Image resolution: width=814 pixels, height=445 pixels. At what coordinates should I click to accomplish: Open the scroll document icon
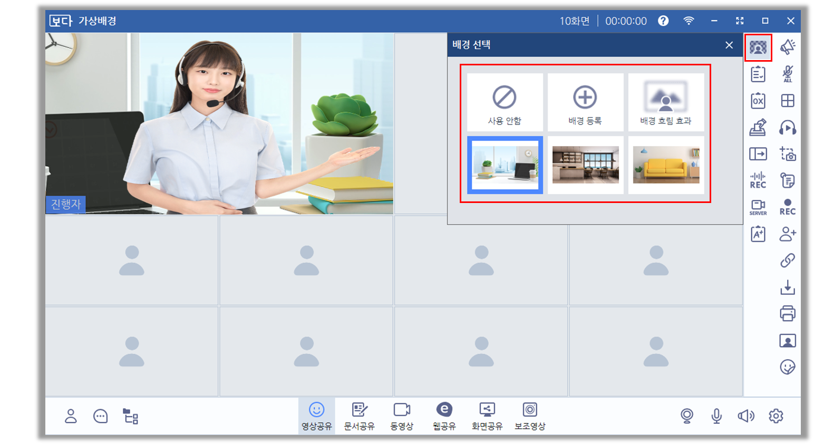[x=788, y=180]
